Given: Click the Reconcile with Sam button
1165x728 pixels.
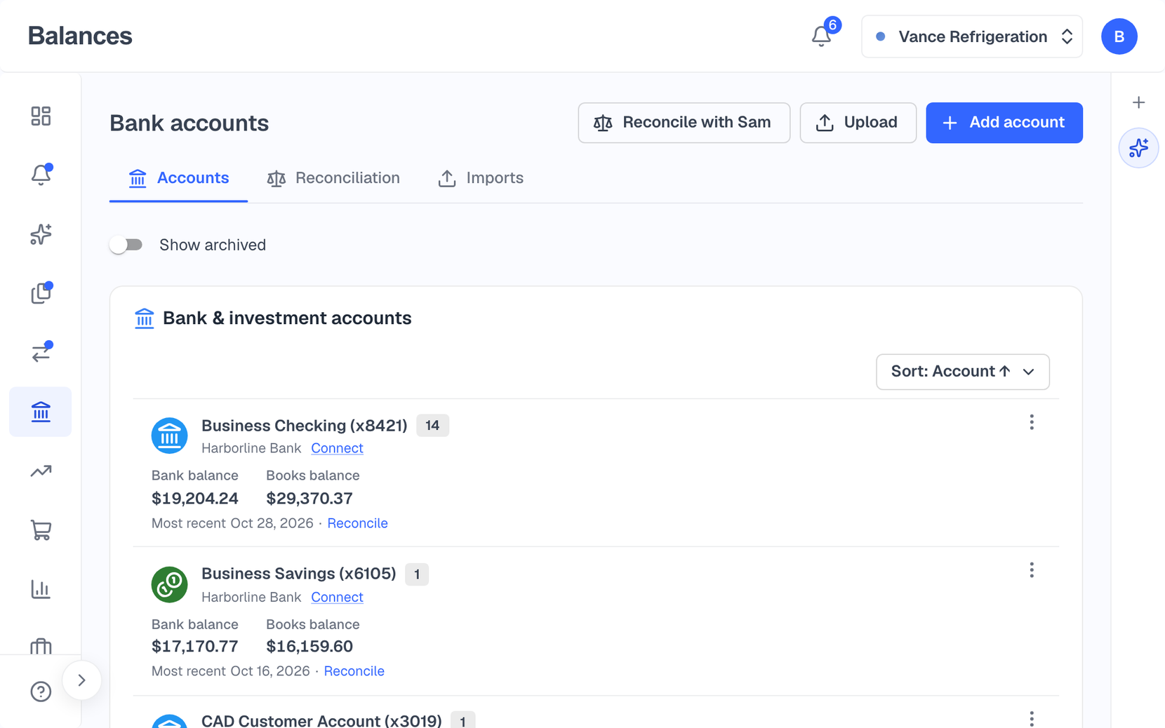Looking at the screenshot, I should click(x=684, y=123).
